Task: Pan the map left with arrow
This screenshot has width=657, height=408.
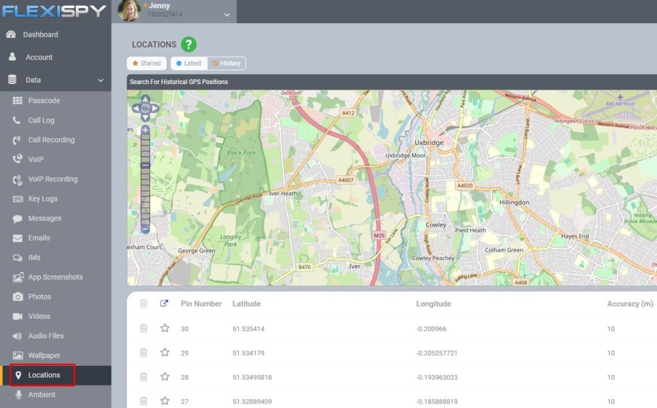Action: pyautogui.click(x=136, y=108)
